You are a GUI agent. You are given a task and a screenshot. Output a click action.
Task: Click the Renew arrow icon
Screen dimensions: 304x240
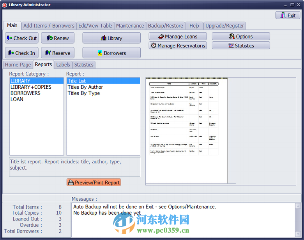[x=50, y=38]
